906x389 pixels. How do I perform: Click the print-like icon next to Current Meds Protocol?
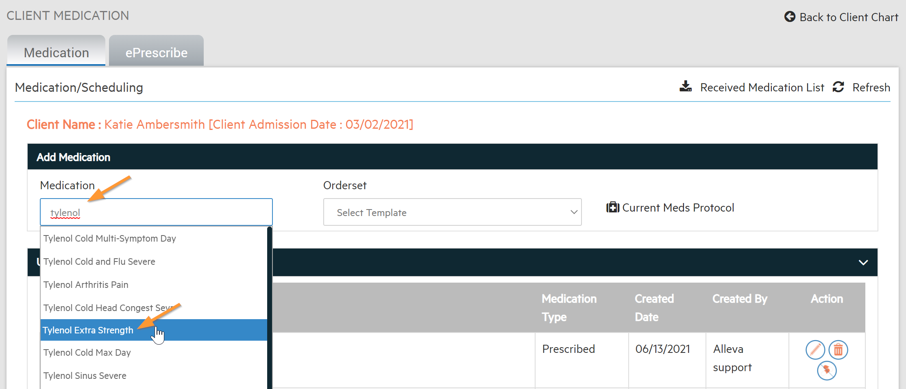tap(612, 207)
